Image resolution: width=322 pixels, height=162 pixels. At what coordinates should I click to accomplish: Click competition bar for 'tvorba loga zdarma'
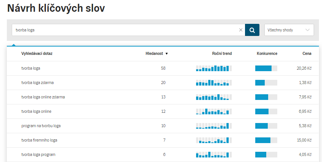(x=266, y=83)
